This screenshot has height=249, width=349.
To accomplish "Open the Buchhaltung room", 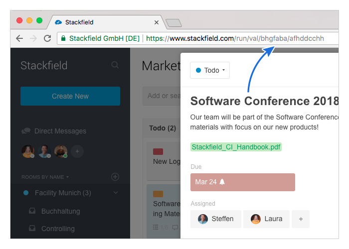I will [60, 211].
